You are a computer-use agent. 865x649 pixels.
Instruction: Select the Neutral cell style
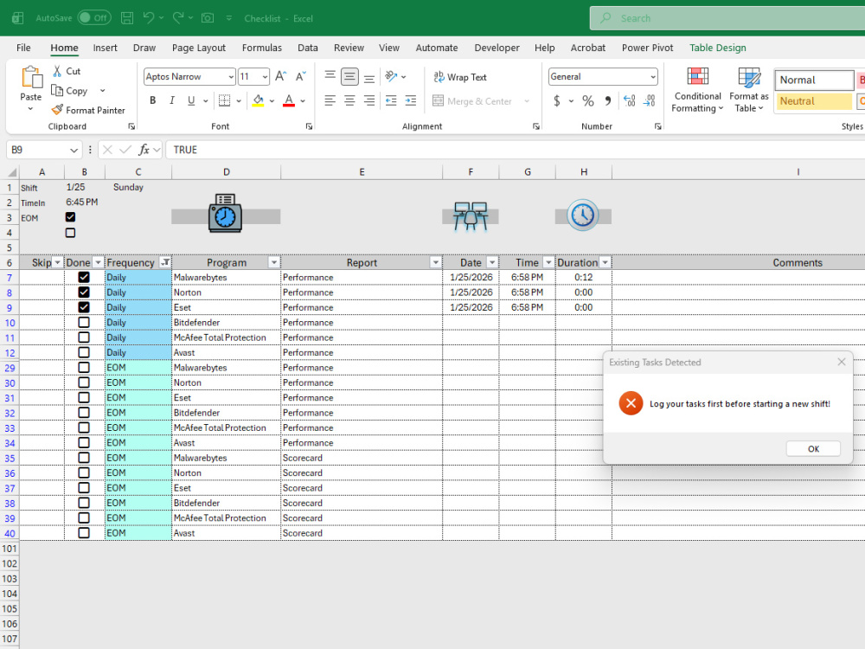click(x=814, y=101)
